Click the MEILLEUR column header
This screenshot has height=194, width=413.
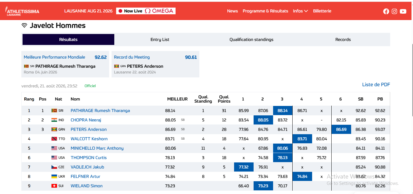(x=177, y=99)
